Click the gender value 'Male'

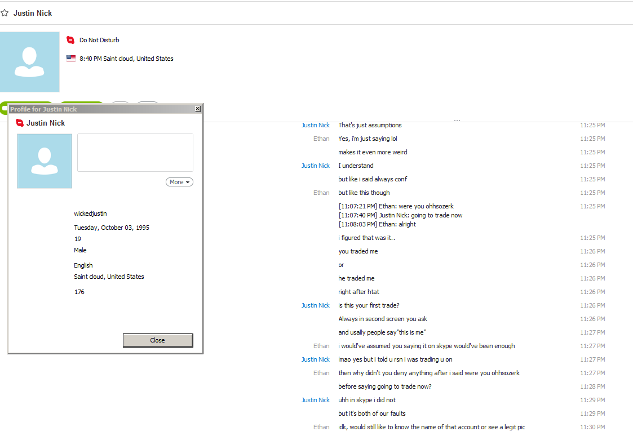tap(80, 250)
